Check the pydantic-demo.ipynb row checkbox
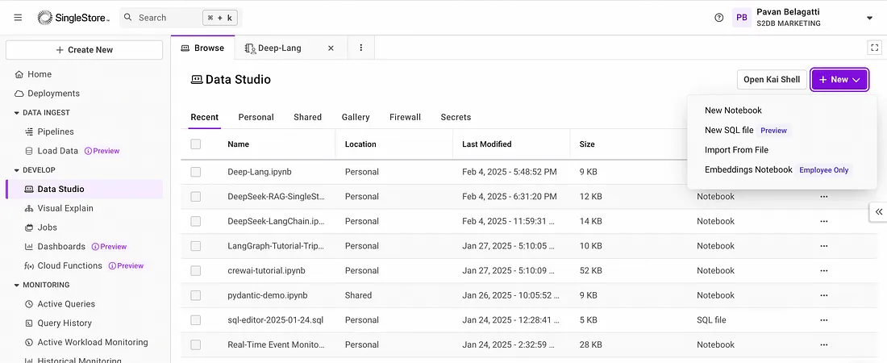Viewport: 887px width, 363px height. 196,295
